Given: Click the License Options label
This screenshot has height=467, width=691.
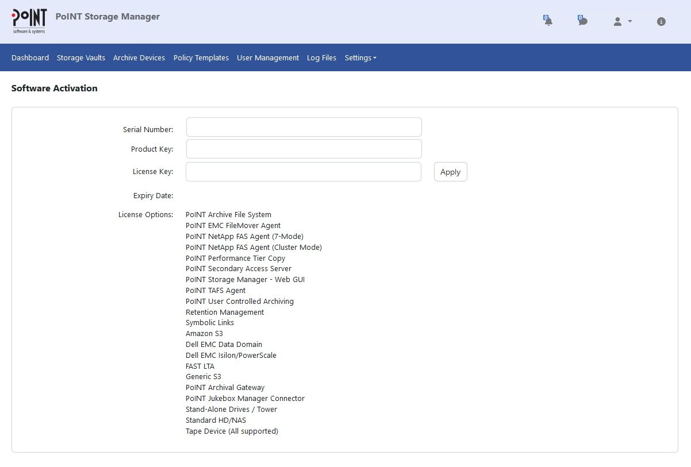Looking at the screenshot, I should tap(145, 215).
